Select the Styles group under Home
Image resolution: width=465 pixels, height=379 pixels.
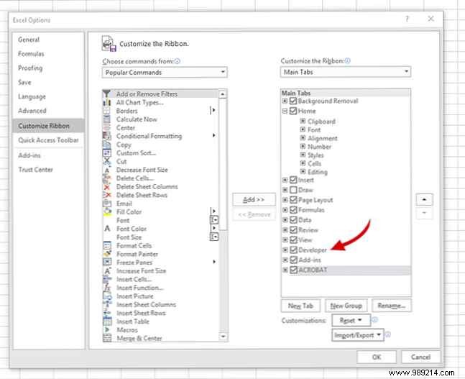[316, 155]
